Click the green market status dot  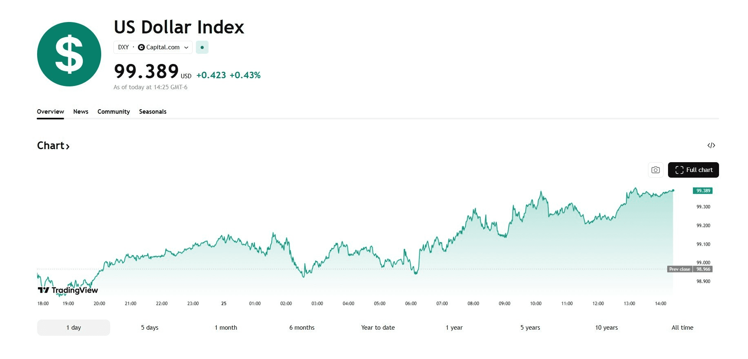pyautogui.click(x=202, y=47)
